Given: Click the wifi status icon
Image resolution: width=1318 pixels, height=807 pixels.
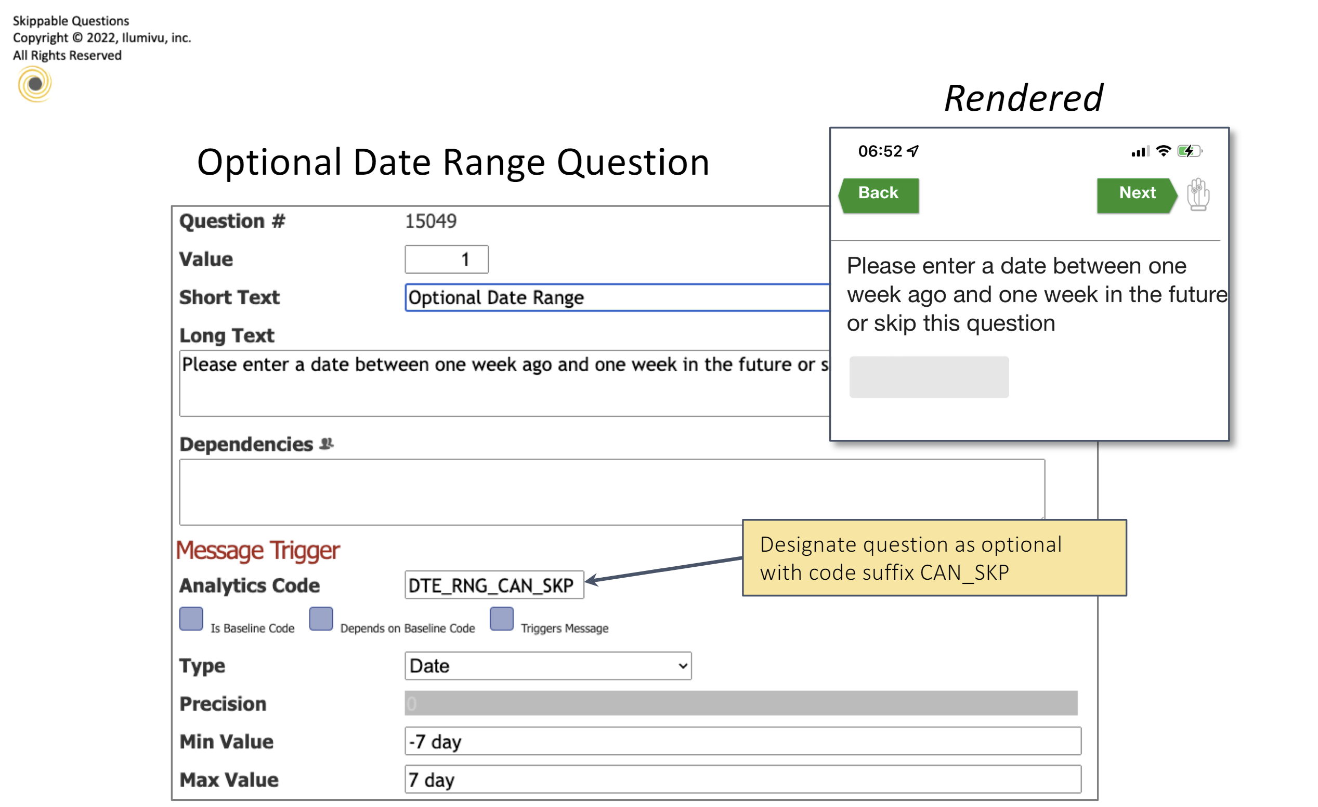Looking at the screenshot, I should (x=1163, y=151).
